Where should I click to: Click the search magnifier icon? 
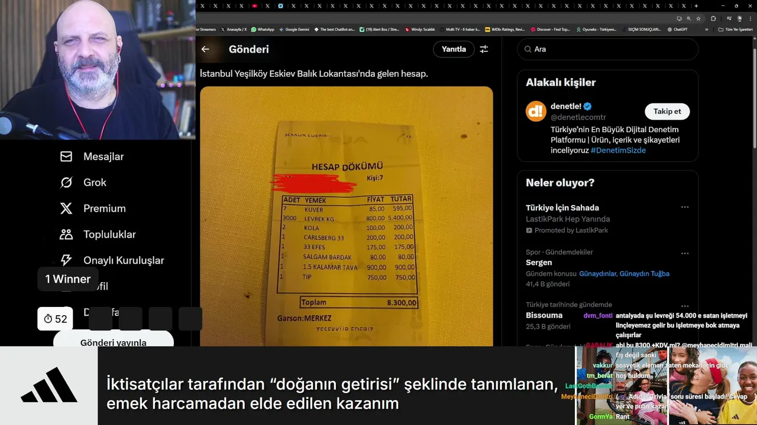(x=526, y=49)
